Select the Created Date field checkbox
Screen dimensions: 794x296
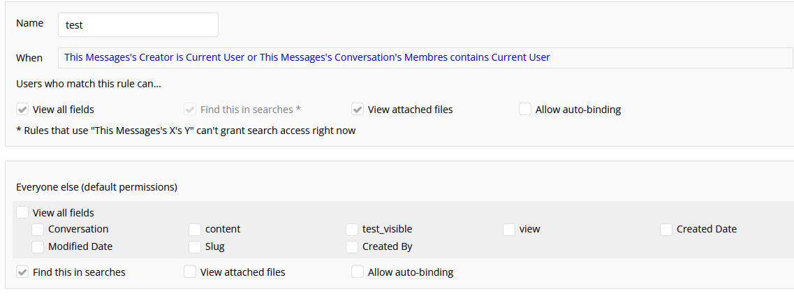(x=666, y=229)
